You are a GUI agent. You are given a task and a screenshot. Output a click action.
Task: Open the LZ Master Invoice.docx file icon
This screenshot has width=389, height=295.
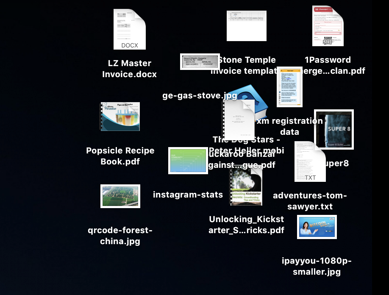[x=129, y=29]
